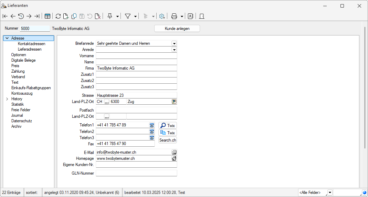Click the phone icon beside Telefon2
The height and width of the screenshot is (197, 368).
pos(151,131)
